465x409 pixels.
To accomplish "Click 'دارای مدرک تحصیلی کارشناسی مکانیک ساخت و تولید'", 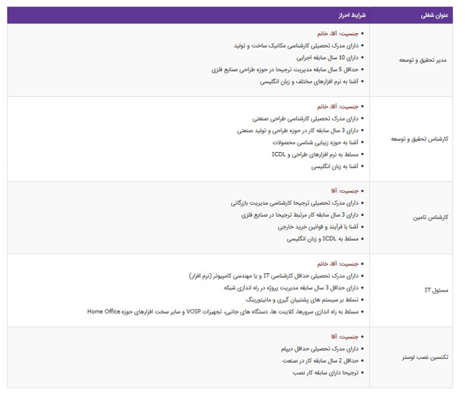I will click(x=296, y=46).
